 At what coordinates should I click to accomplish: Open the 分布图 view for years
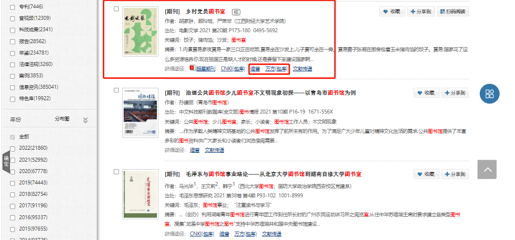pyautogui.click(x=62, y=119)
